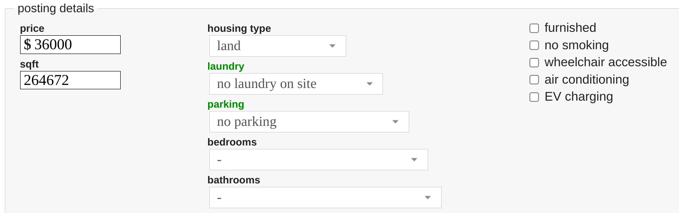The image size is (679, 213).
Task: Enable the EV charging checkbox
Action: coord(534,97)
